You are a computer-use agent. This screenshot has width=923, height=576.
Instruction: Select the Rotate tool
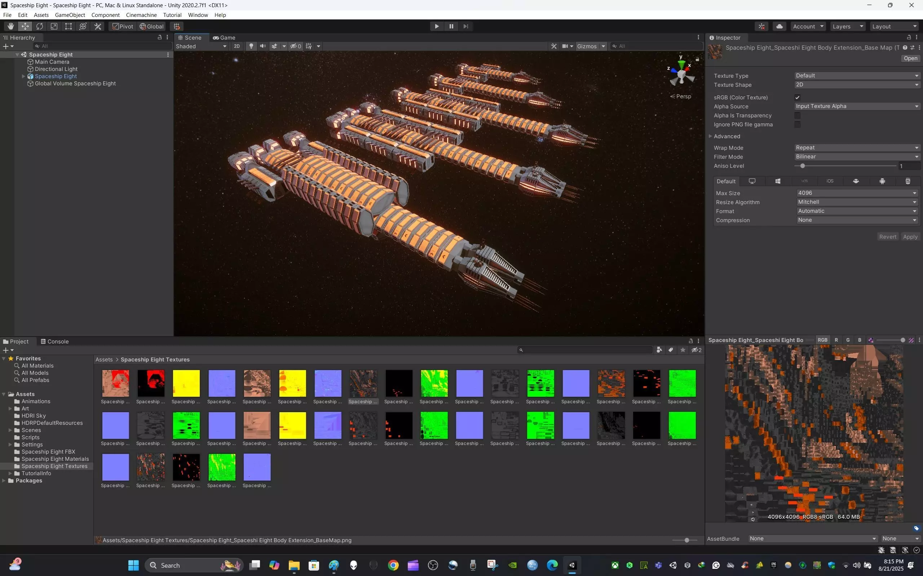pyautogui.click(x=40, y=26)
